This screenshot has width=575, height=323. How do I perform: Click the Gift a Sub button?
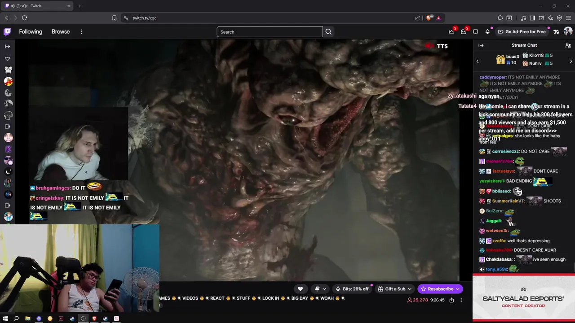[x=394, y=289]
